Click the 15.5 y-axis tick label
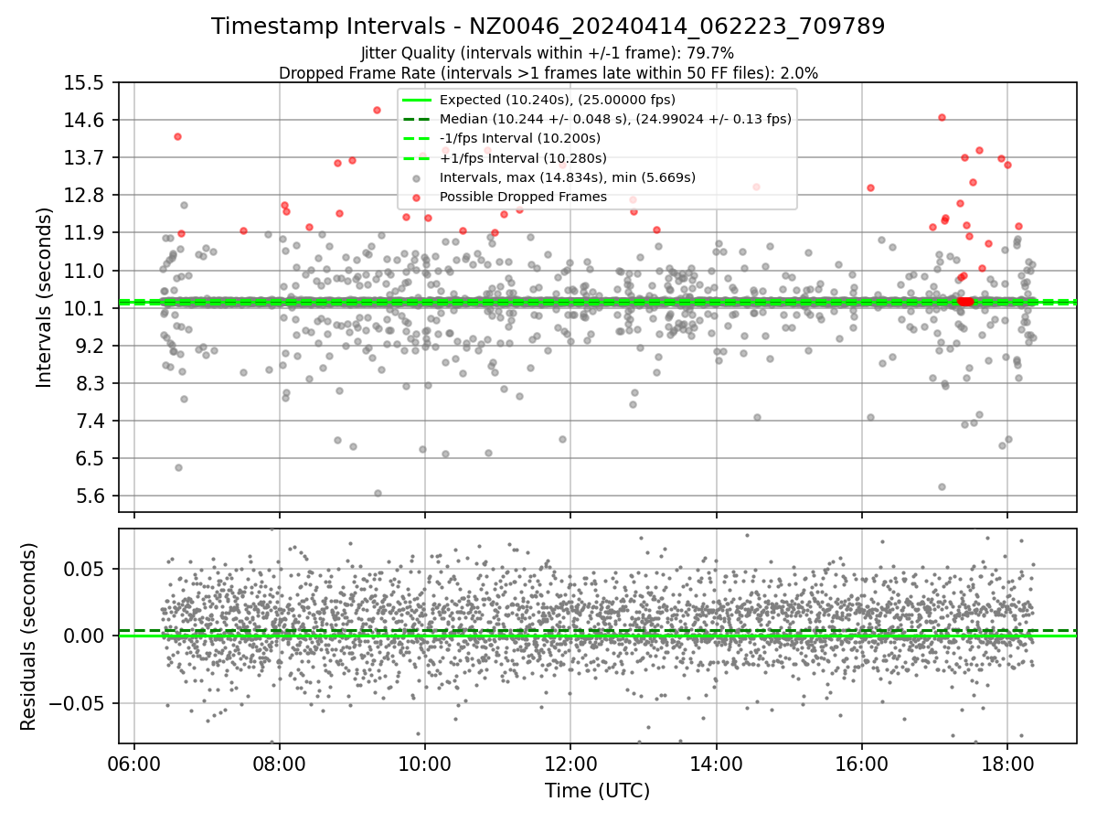The height and width of the screenshot is (823, 1097). coord(86,82)
